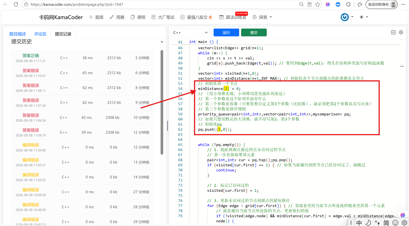Screen dimensions: 409x226
Task: Open the 编译错误 submission at 11:02:02
Action: (82, 177)
